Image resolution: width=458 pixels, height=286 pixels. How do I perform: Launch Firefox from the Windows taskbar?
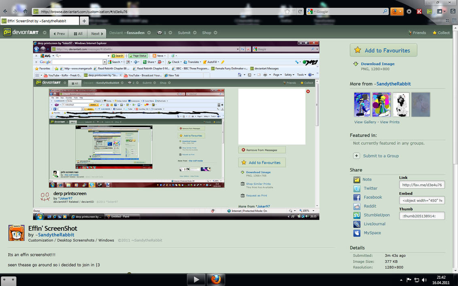[x=216, y=279]
